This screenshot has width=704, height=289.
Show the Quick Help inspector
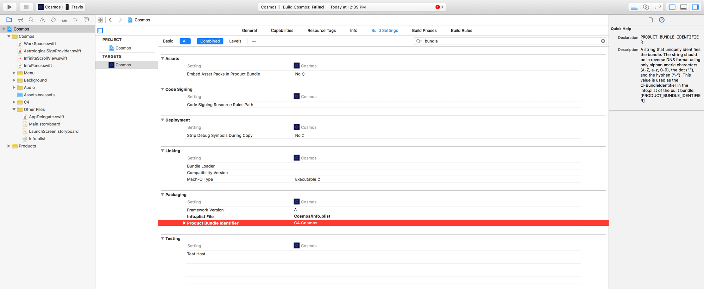pos(662,20)
